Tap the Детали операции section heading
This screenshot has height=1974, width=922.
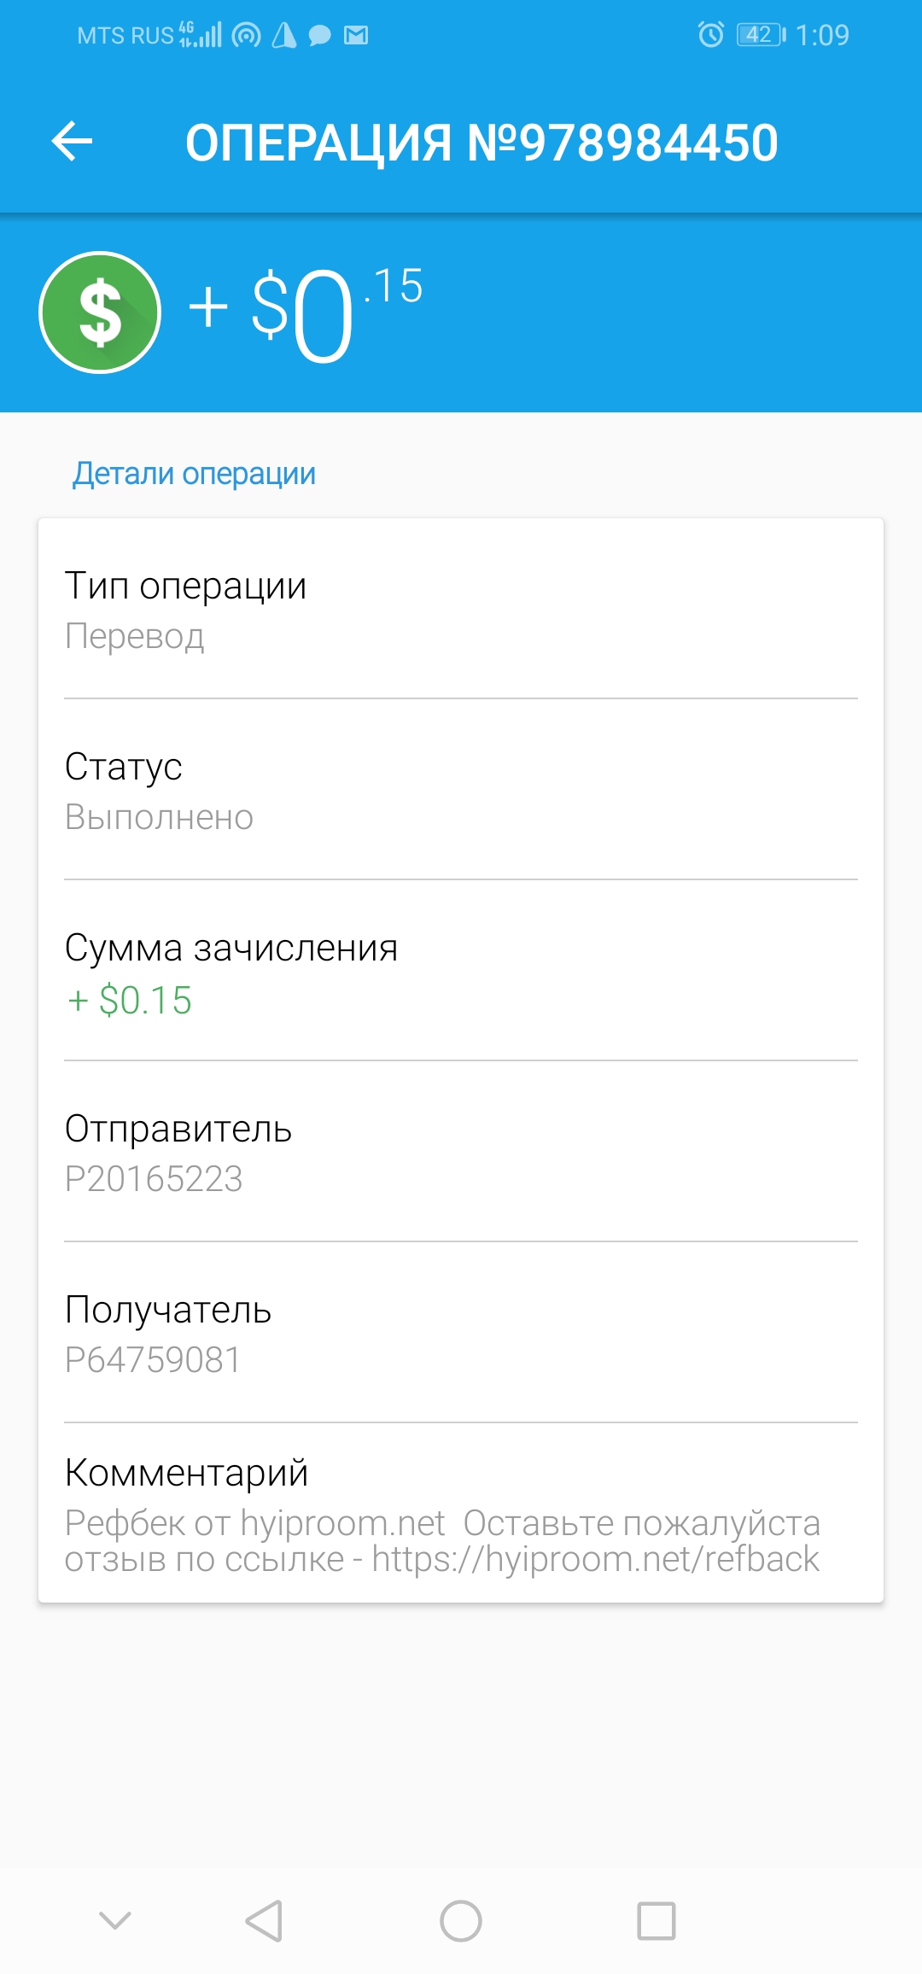(x=194, y=473)
